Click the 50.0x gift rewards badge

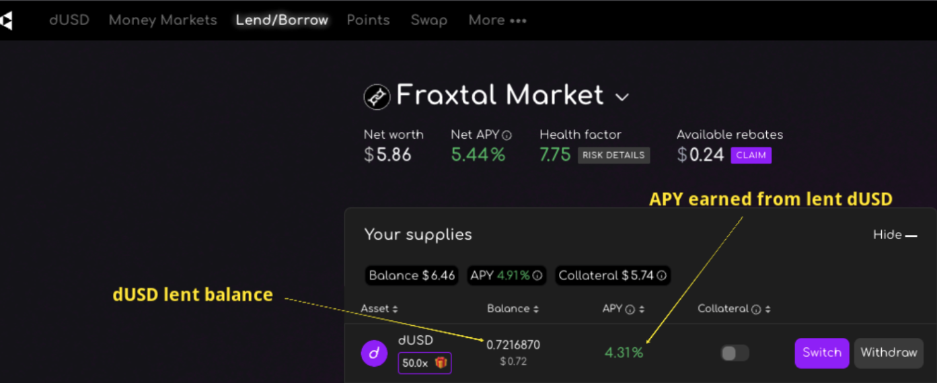click(424, 363)
